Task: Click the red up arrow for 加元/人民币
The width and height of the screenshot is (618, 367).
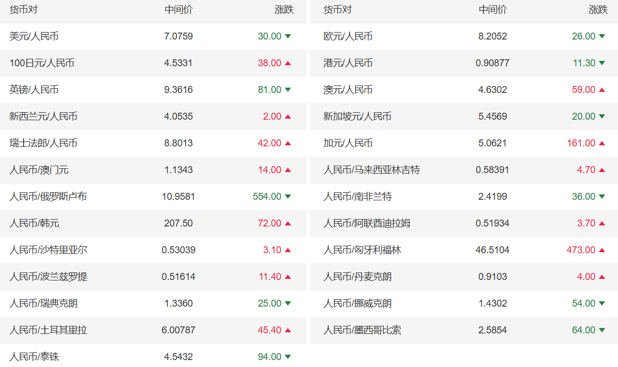Action: coord(602,143)
